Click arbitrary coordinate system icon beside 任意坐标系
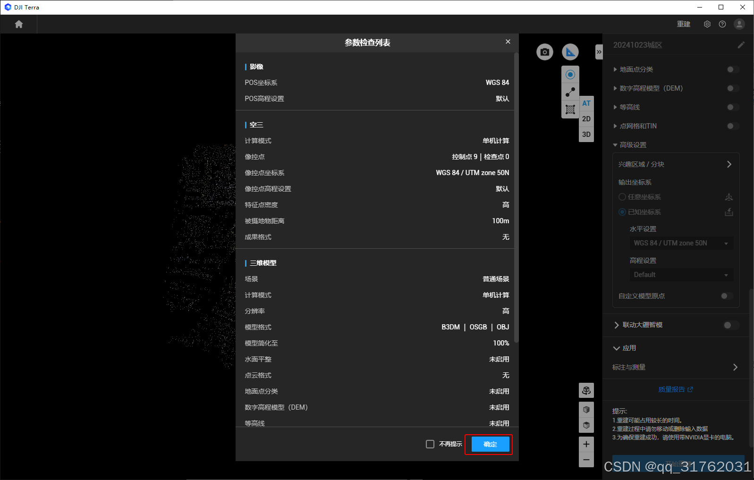The width and height of the screenshot is (754, 480). coord(729,197)
